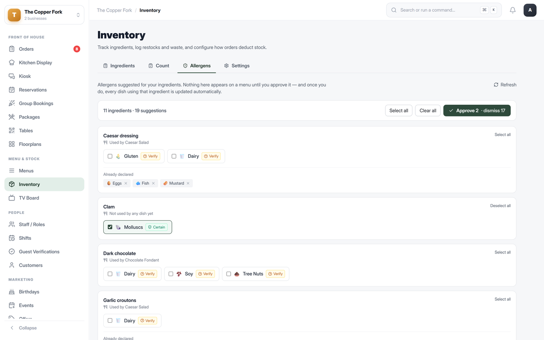The image size is (544, 340).
Task: Open the Allergens tab
Action: [x=196, y=66]
